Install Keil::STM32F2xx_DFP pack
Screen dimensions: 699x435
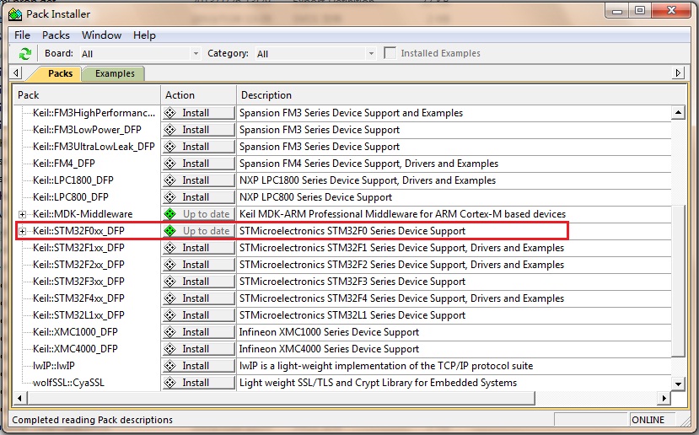(x=198, y=265)
